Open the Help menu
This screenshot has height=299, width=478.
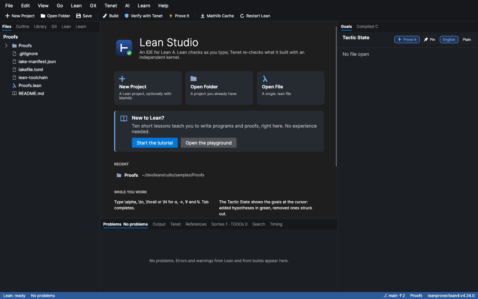(x=163, y=6)
